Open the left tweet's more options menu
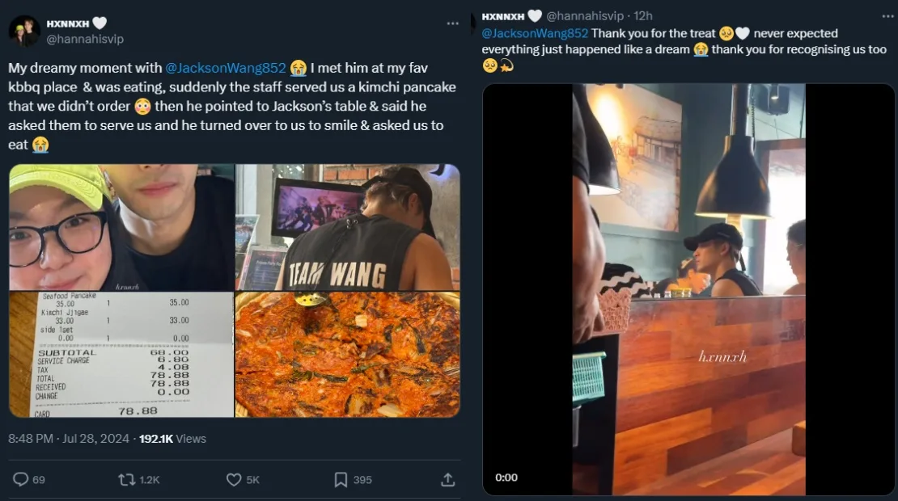898x501 pixels. pyautogui.click(x=453, y=23)
